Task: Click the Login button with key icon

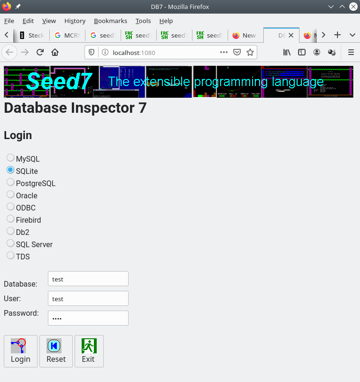Action: click(x=21, y=351)
